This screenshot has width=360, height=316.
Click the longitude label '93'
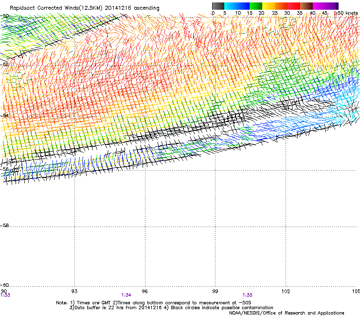[74, 291]
